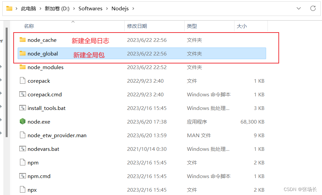
Task: Click the node_etw_provider.man file icon
Action: [22, 135]
